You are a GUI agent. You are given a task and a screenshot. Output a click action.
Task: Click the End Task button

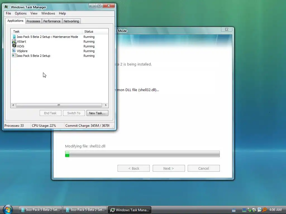point(50,113)
